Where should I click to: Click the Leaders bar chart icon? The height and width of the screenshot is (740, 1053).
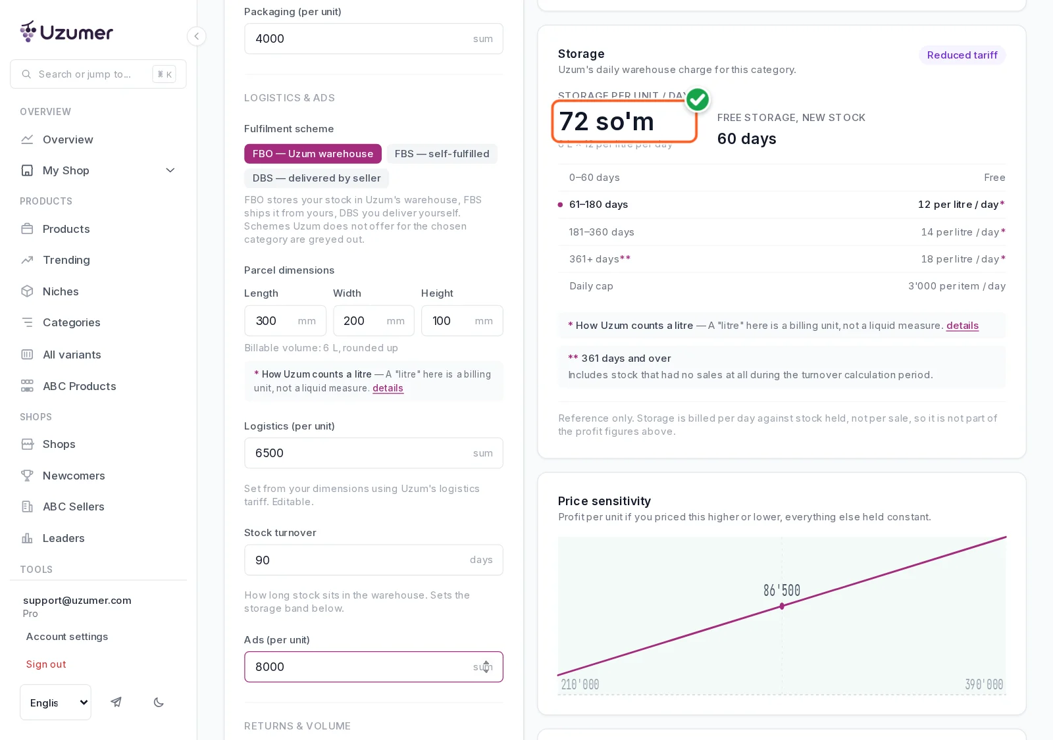click(x=27, y=538)
